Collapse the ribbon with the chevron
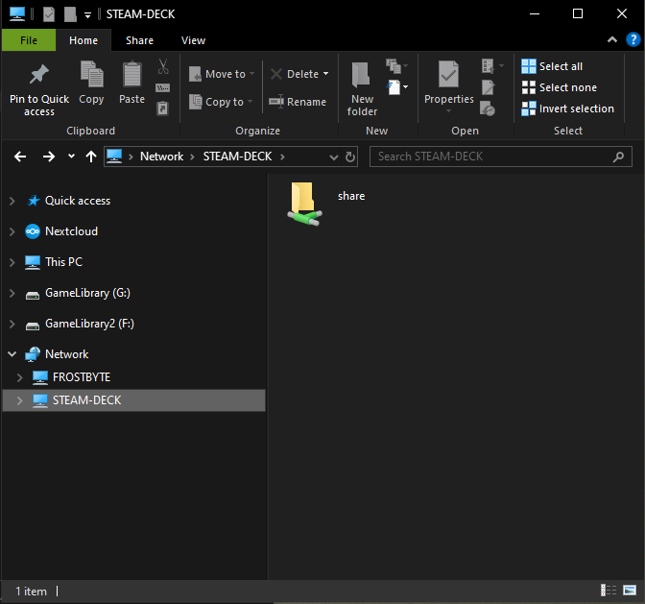The height and width of the screenshot is (604, 645). [x=610, y=40]
